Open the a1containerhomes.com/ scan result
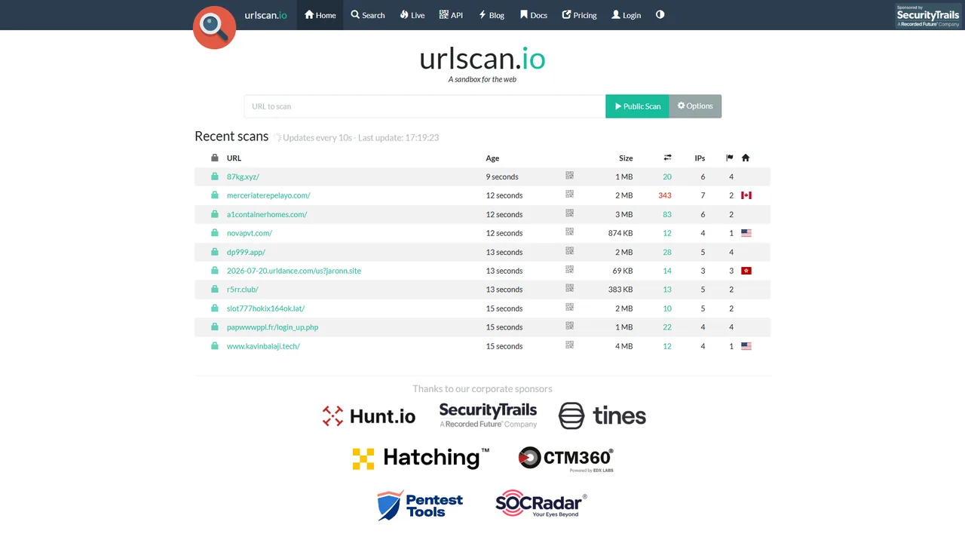The height and width of the screenshot is (543, 965). pyautogui.click(x=267, y=214)
